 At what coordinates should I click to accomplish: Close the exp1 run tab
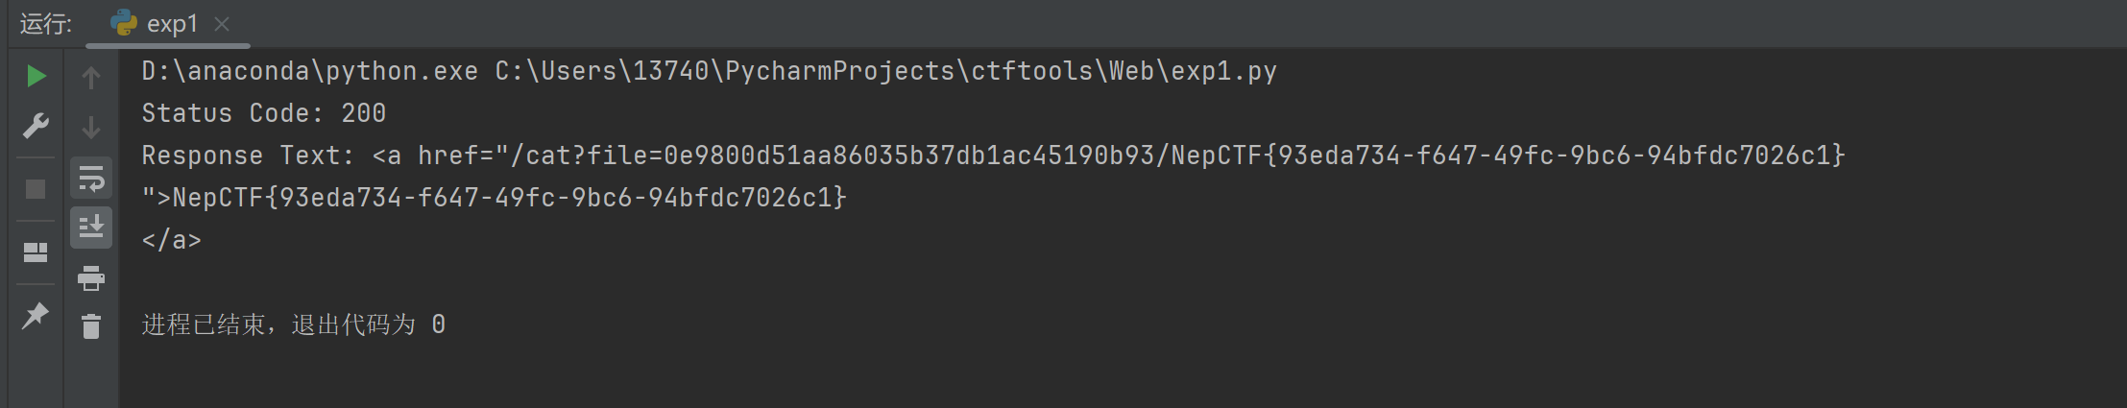(x=222, y=24)
